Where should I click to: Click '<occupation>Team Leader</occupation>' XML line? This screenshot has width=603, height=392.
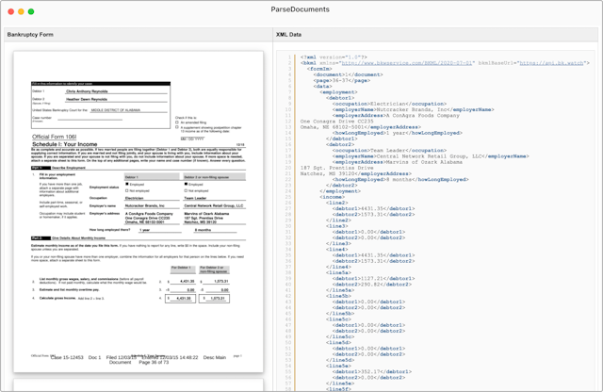[389, 151]
